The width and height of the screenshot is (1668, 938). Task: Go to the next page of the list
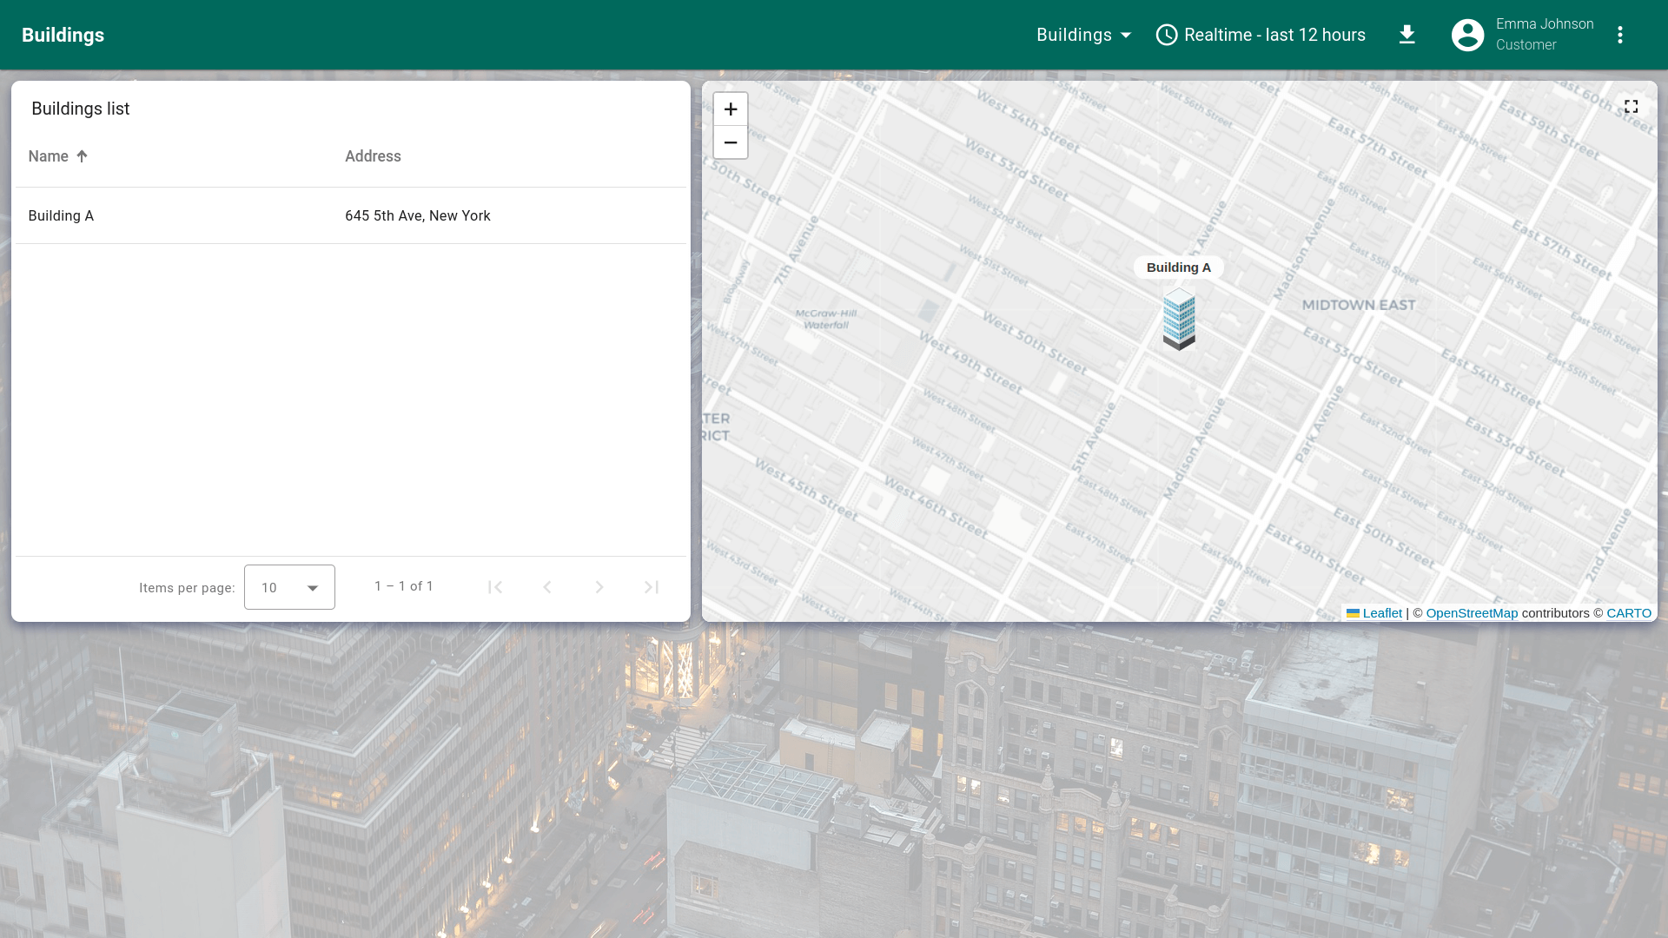tap(599, 588)
